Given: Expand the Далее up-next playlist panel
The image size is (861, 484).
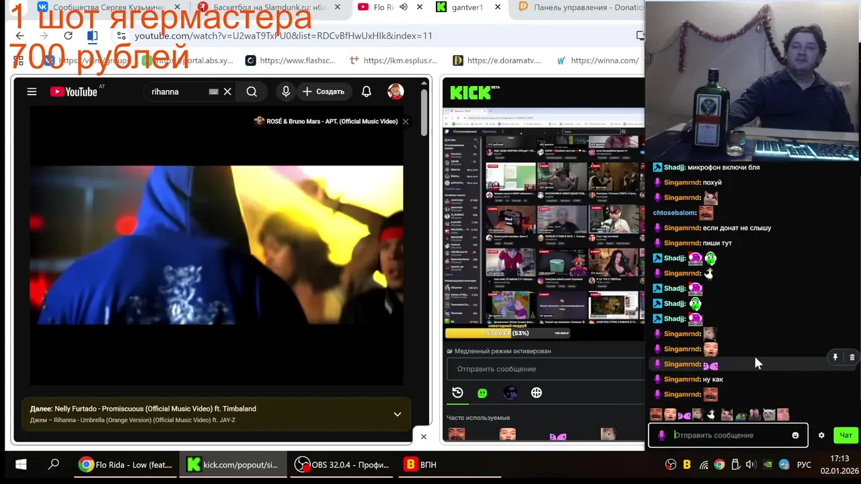Looking at the screenshot, I should [x=398, y=414].
